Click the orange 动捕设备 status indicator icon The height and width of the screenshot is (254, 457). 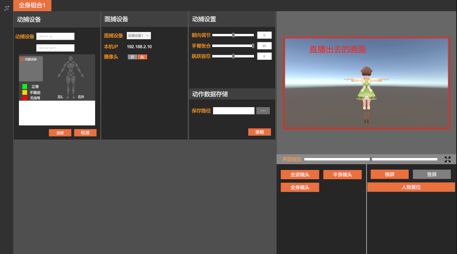point(22,59)
